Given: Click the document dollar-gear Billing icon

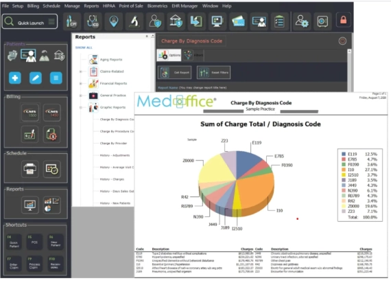Looking at the screenshot, I should coord(52,135).
